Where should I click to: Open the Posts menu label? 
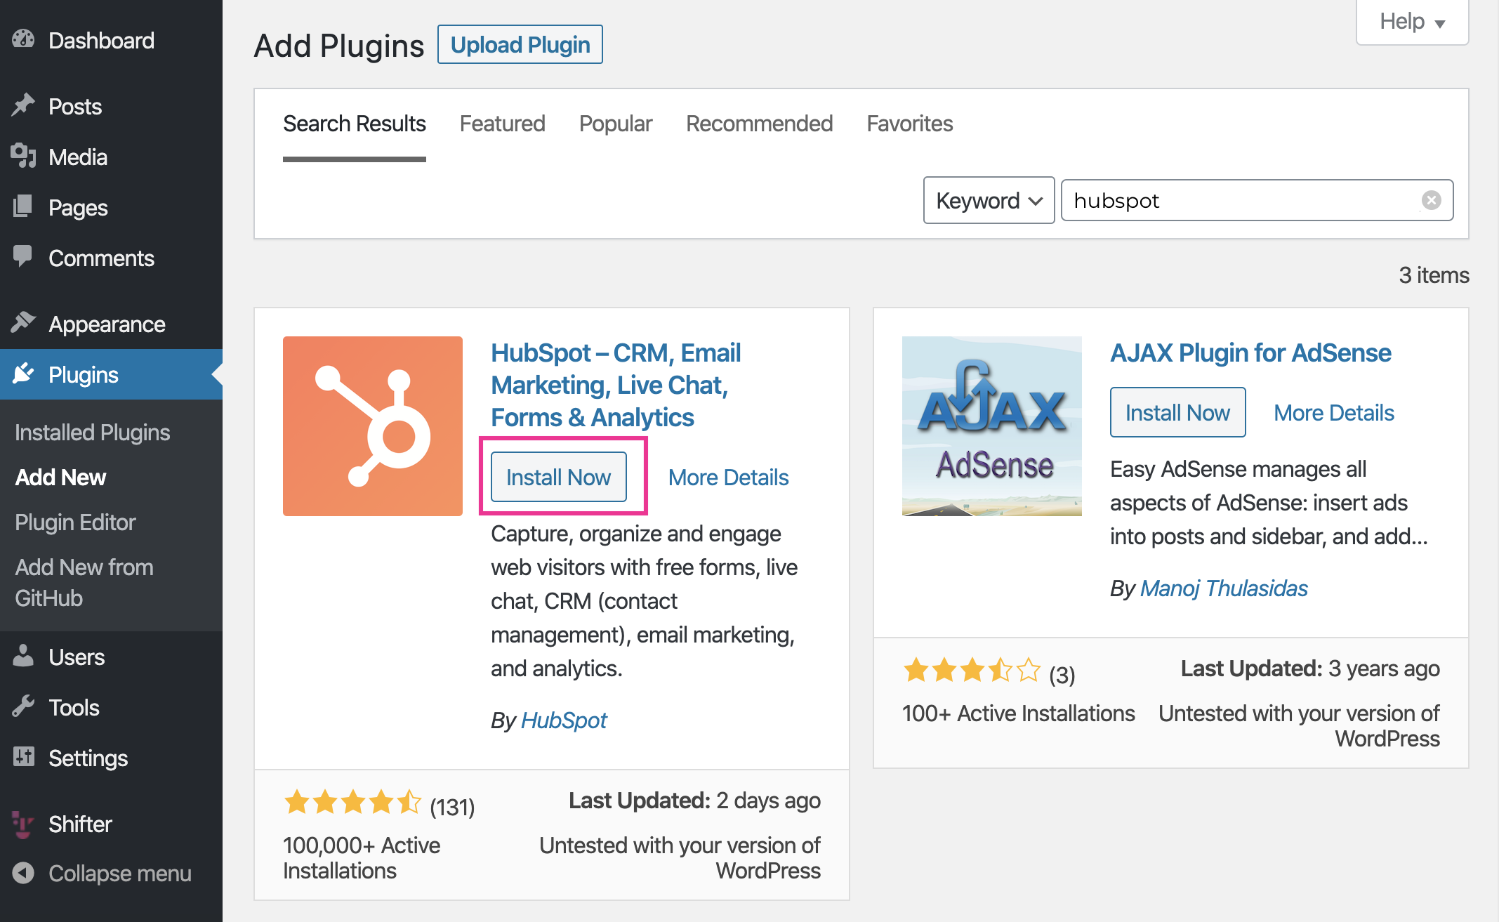75,106
